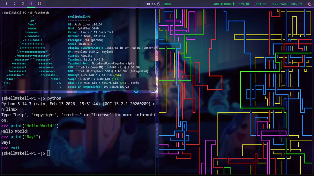Screen dimensions: 314x176
Task: Click the Swap: 31.56 MiB line
Action: (x=93, y=79)
